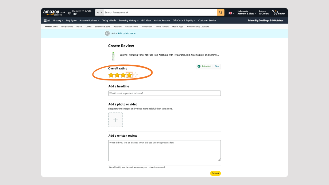Open Anita's Amazon menu item
The width and height of the screenshot is (329, 185).
click(162, 20)
